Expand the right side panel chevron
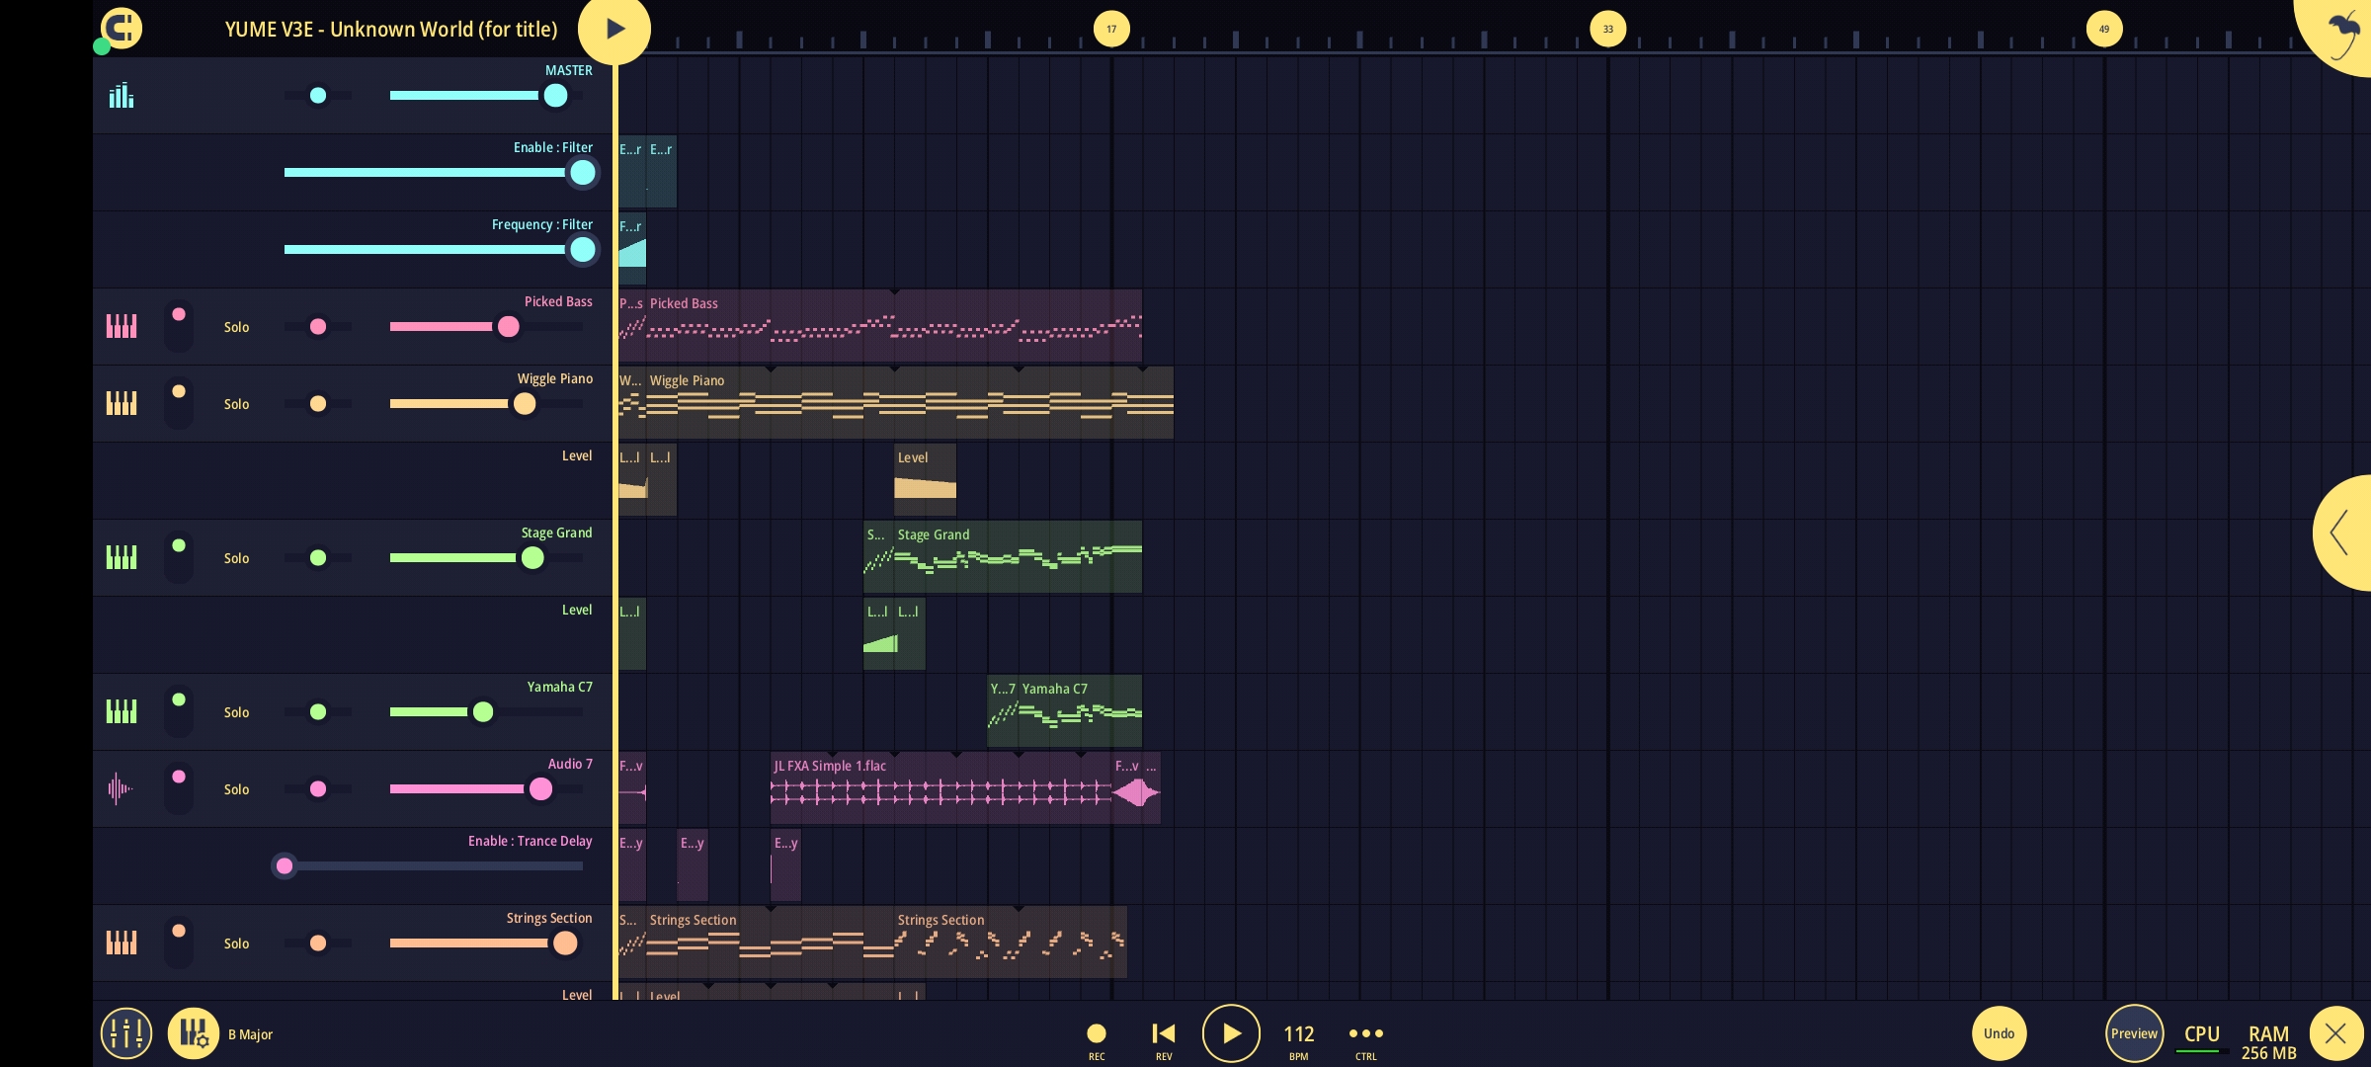The height and width of the screenshot is (1067, 2371). pos(2340,533)
